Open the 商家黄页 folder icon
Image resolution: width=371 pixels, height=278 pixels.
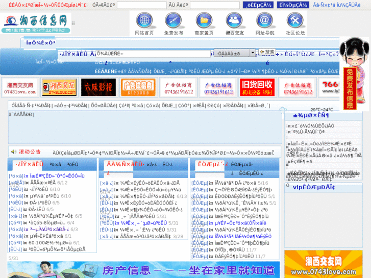[x=204, y=20]
